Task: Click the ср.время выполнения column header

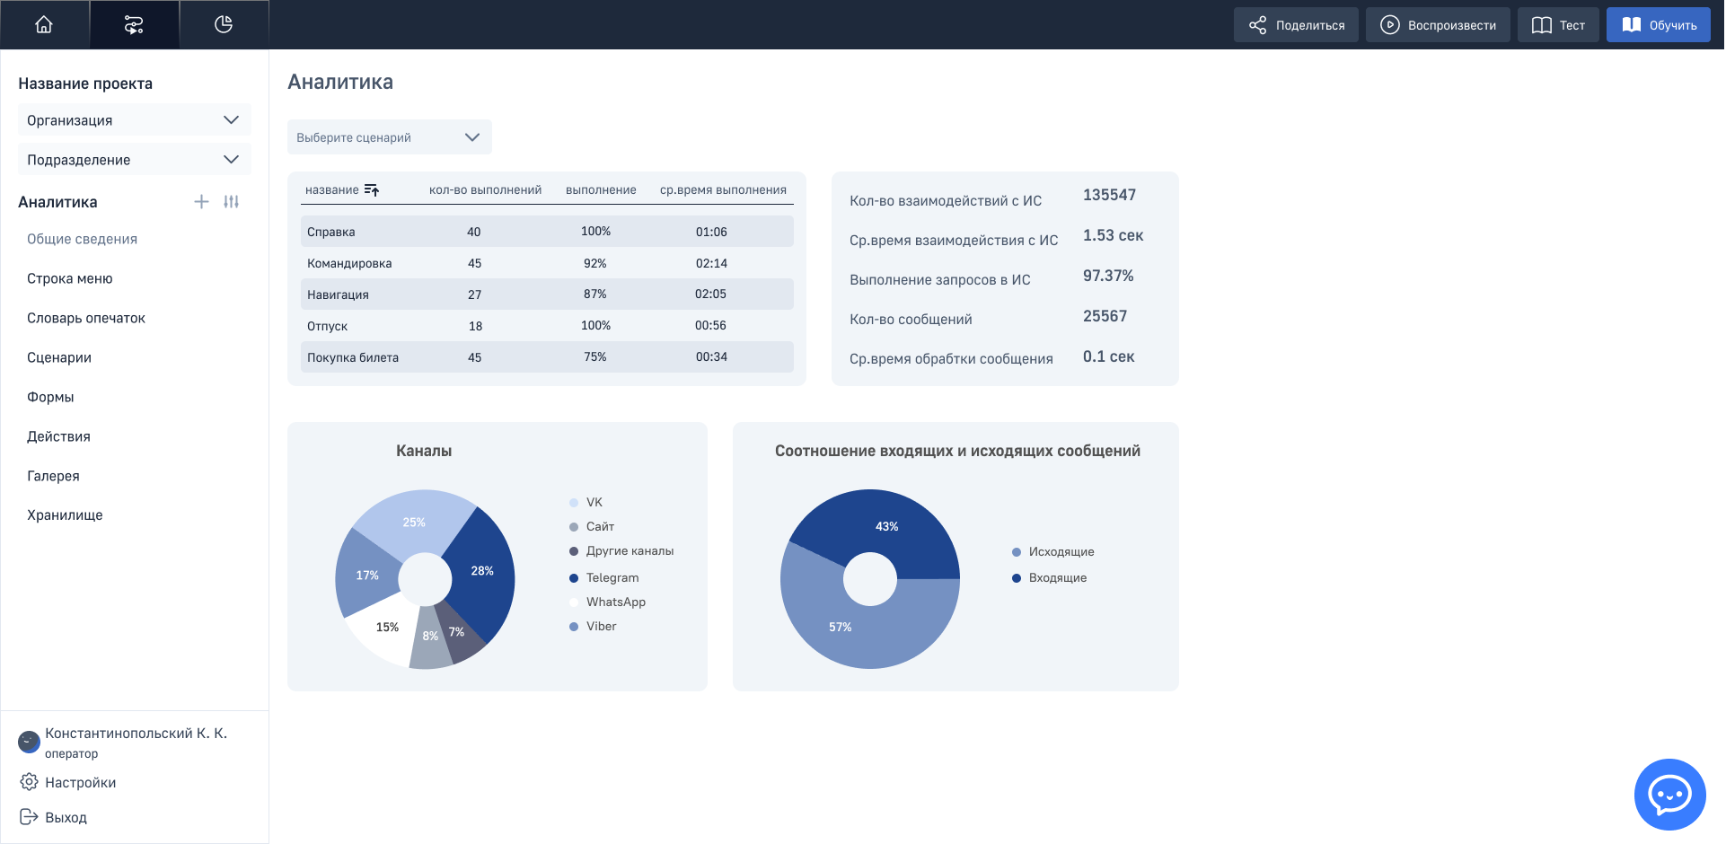Action: [x=723, y=190]
